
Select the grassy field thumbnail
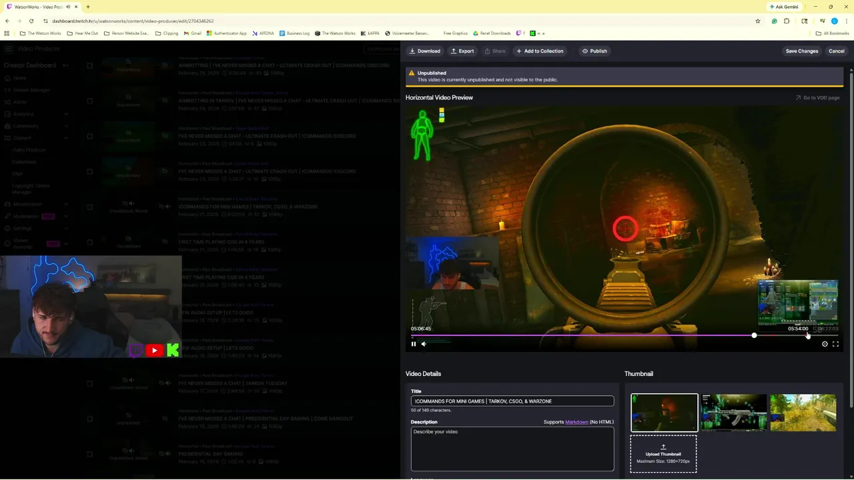(803, 413)
